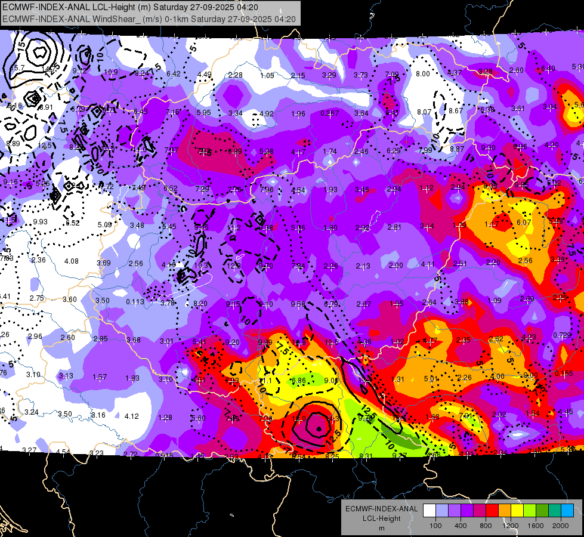Click the map value '8.31'
The image size is (584, 537).
365,455
